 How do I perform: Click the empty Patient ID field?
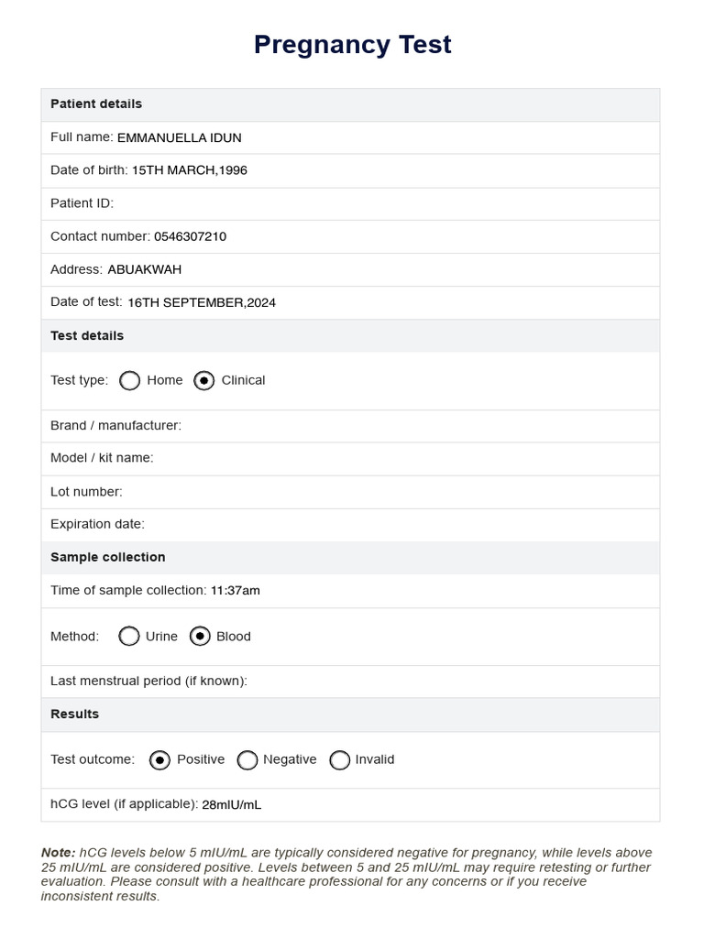[x=386, y=203]
